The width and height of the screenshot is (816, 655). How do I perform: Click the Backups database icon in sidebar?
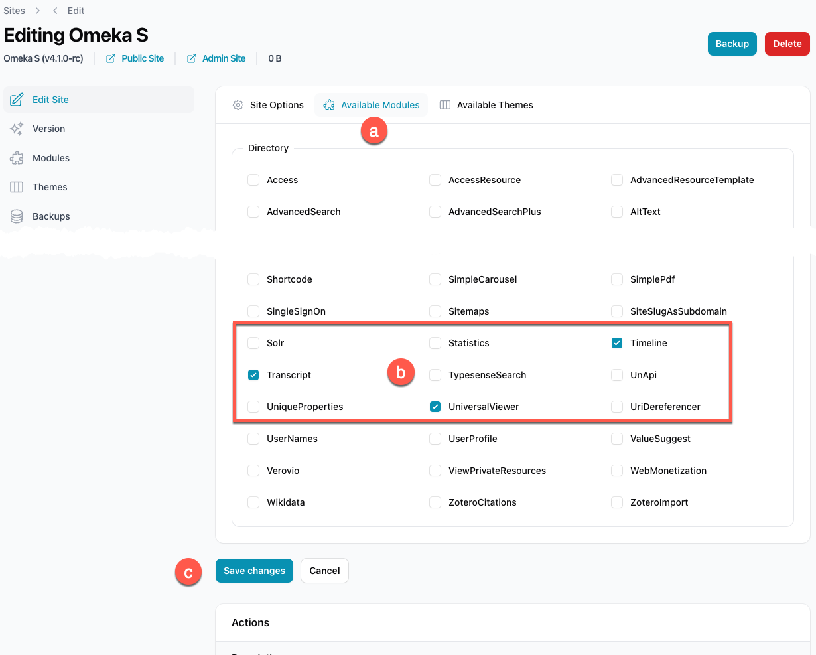coord(17,216)
